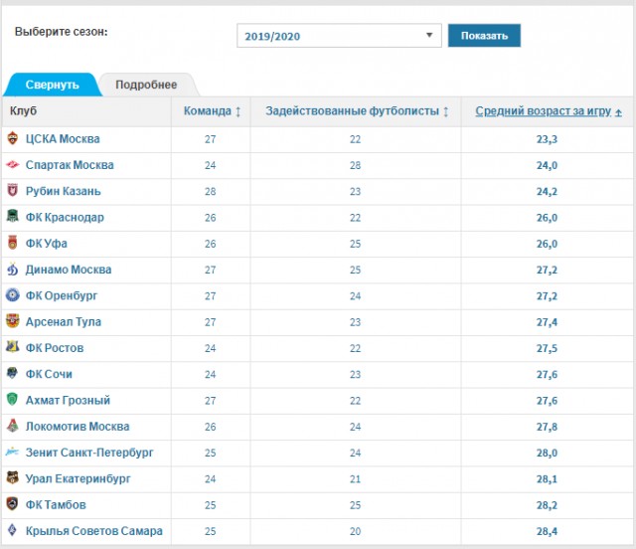Screen dimensions: 636x549
Task: Click the ФК Краснодар crest icon
Action: 13,217
